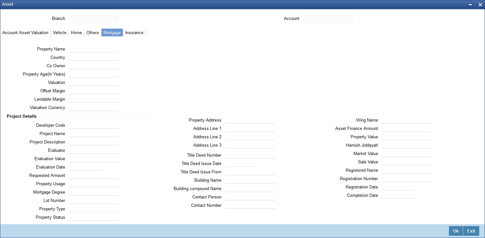Select the Property Value field
Screen dimensions: 485x238
[406, 137]
